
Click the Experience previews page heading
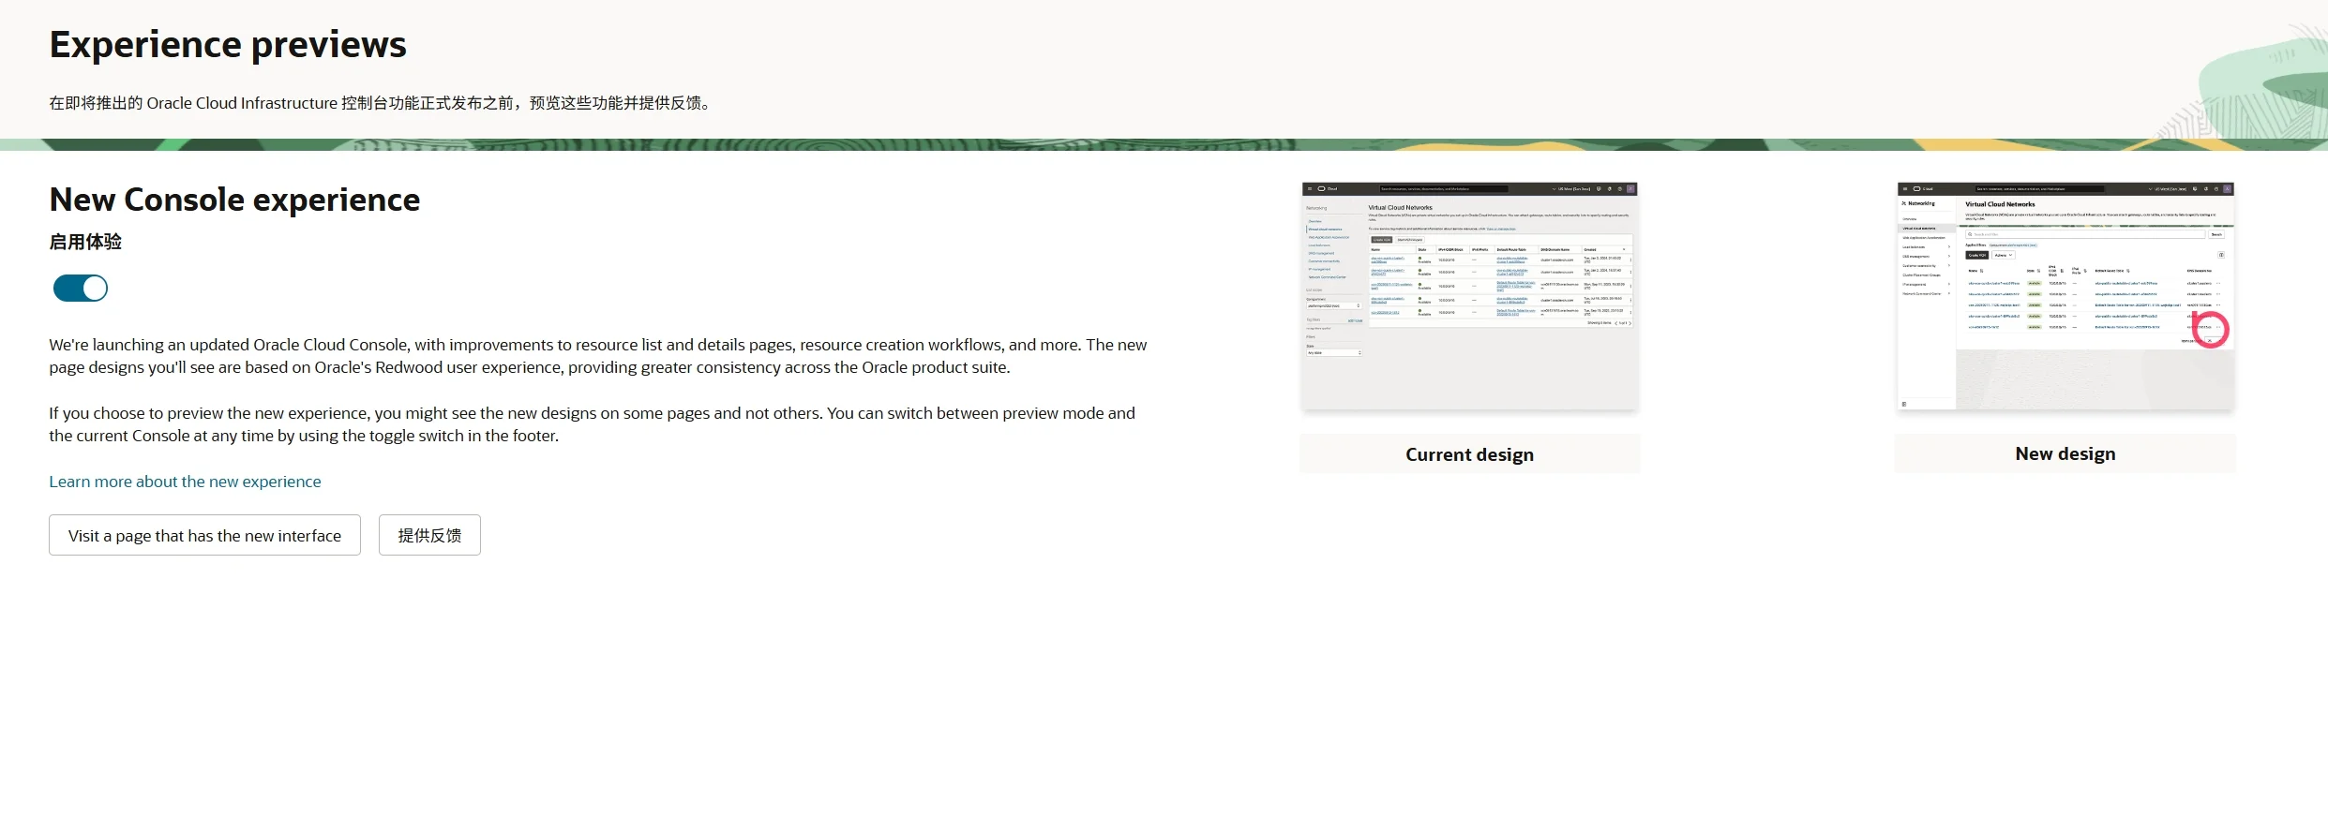[228, 45]
